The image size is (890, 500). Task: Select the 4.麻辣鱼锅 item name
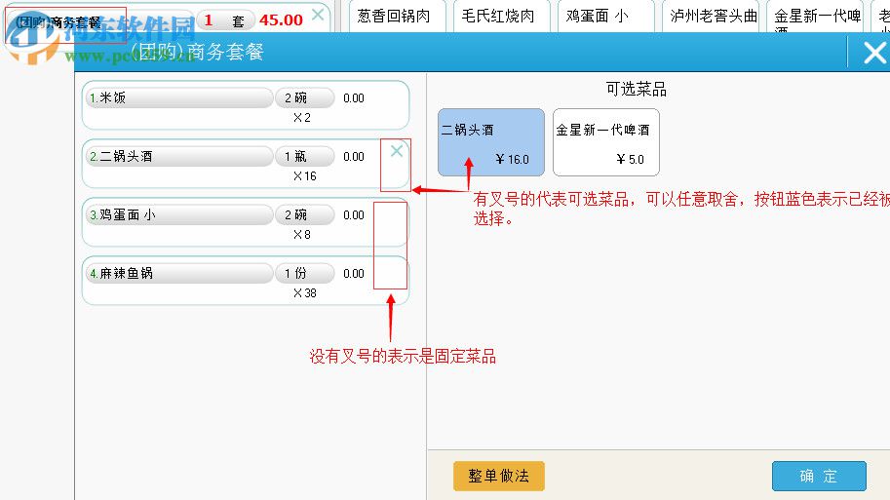click(178, 273)
